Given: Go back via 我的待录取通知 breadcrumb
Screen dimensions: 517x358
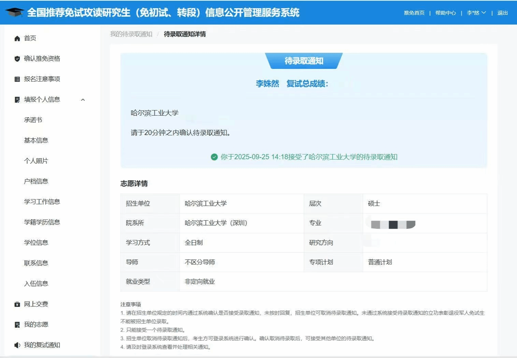Looking at the screenshot, I should tap(131, 34).
